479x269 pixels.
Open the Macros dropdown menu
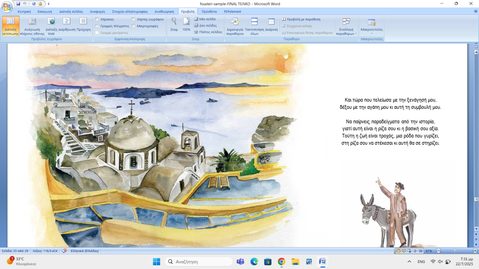371,27
